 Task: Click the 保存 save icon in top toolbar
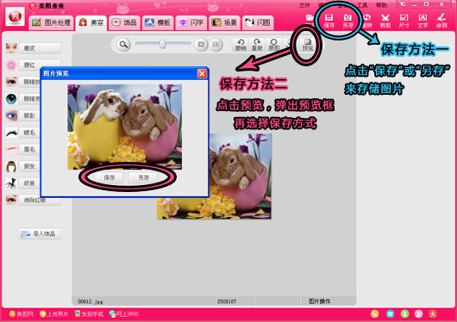click(x=329, y=21)
